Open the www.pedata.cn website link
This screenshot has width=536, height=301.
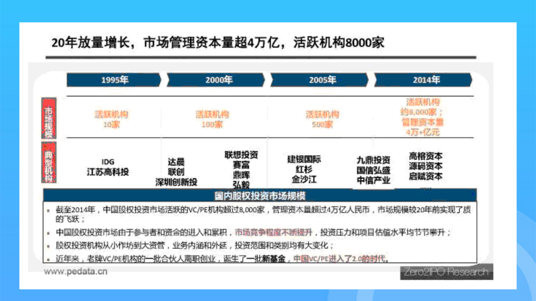point(75,271)
